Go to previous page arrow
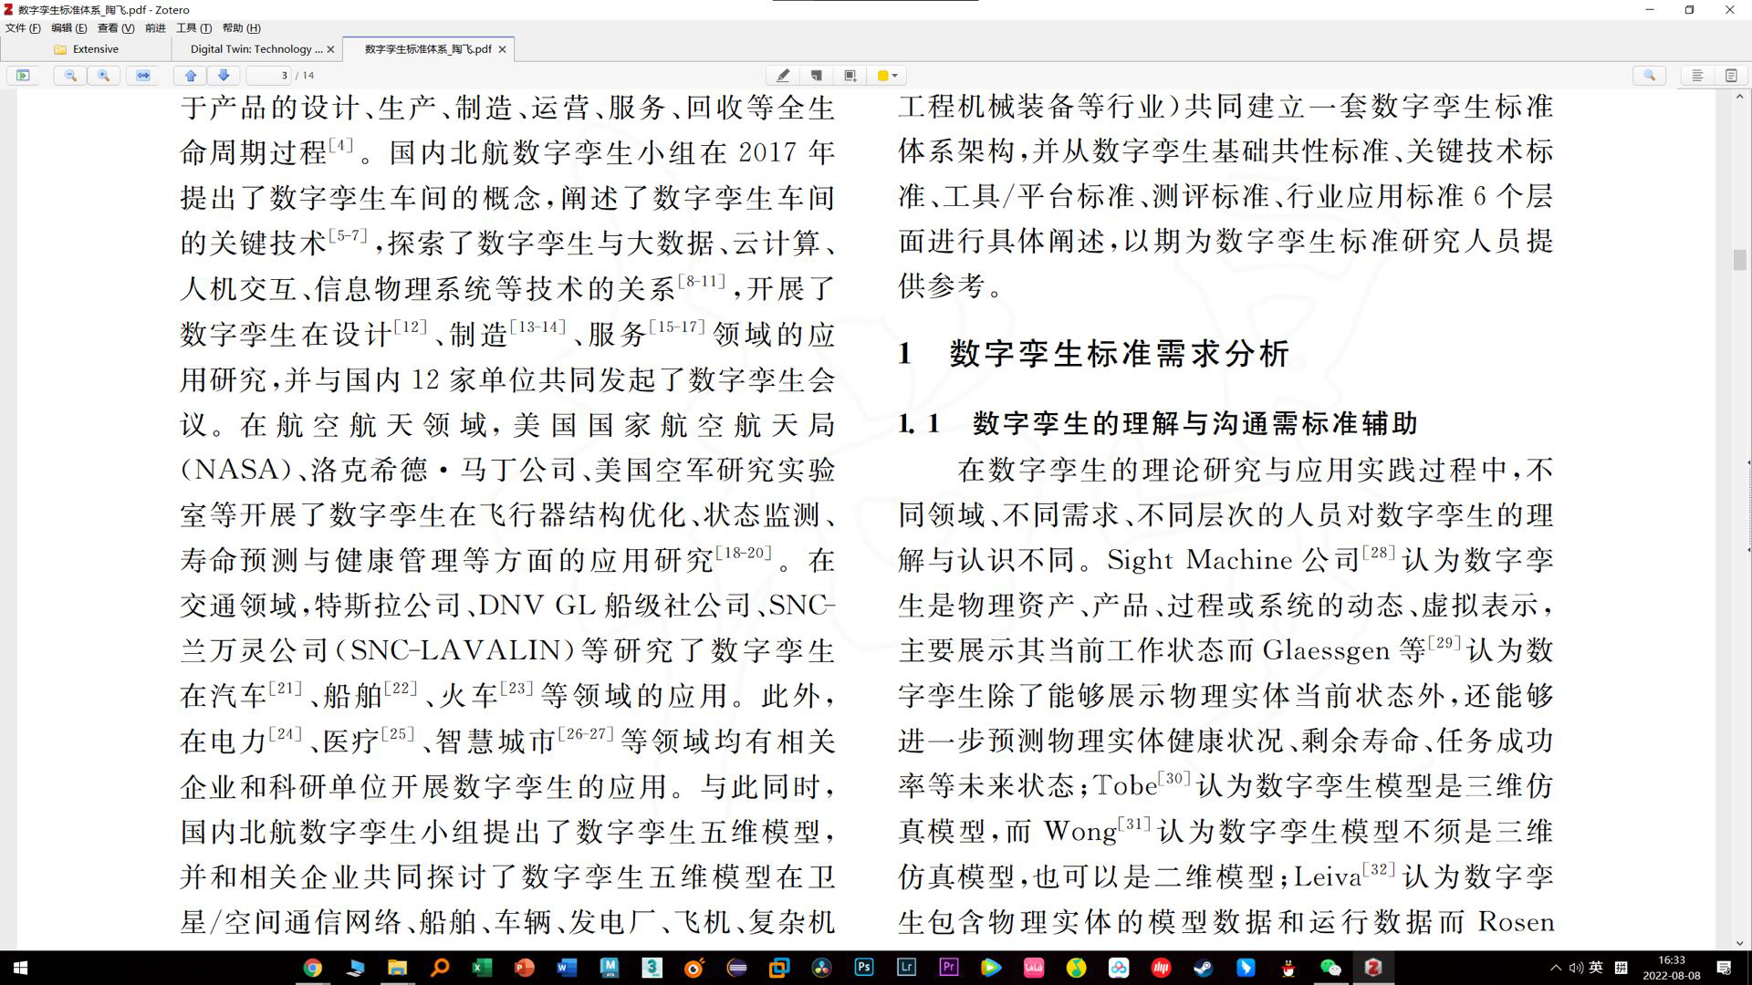This screenshot has height=985, width=1752. pos(191,76)
